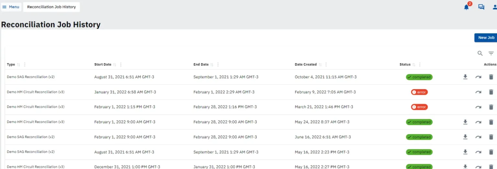Sort table by Type column
Viewport: 497px width, 169px height.
click(x=18, y=65)
